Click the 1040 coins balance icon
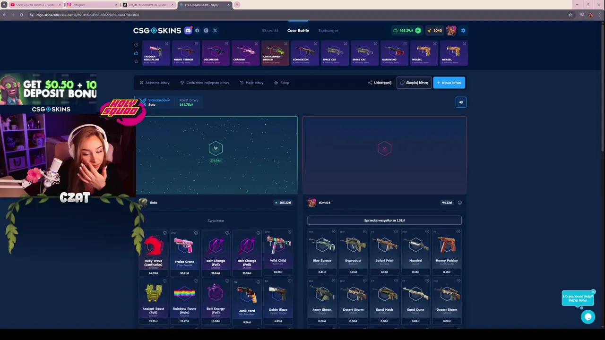Viewport: 605px width, 340px height. [429, 30]
